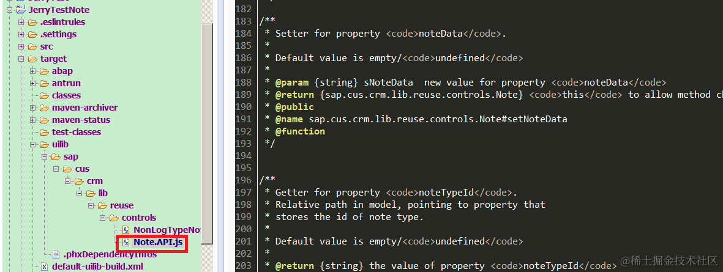
Task: Click the project tree vertical scrollbar thumb
Action: pos(207,133)
